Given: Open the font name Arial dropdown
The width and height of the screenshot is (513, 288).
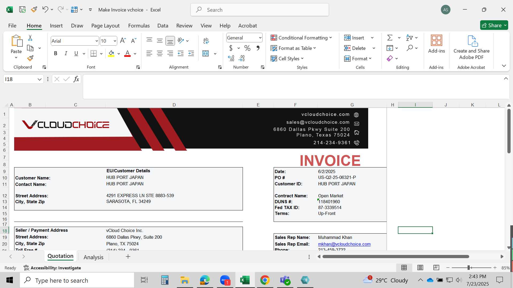Looking at the screenshot, I should pyautogui.click(x=96, y=41).
